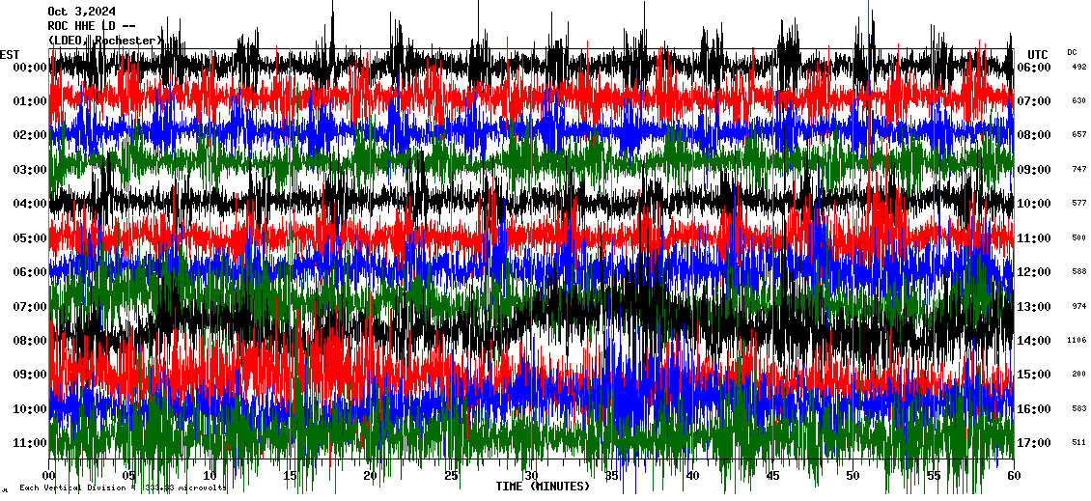Select DC value '630'
Viewport: 1091px width, 501px height.
(x=1079, y=101)
